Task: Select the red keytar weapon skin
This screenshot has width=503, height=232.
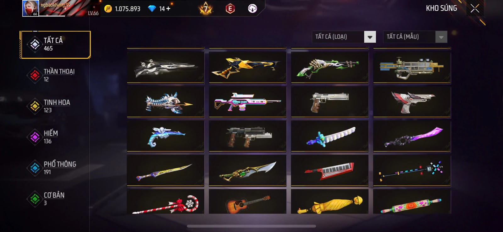Action: tap(330, 170)
